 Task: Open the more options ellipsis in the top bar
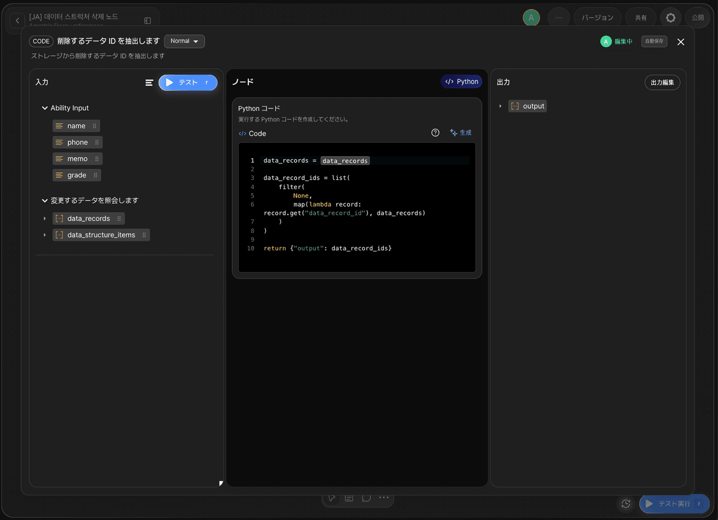(559, 18)
